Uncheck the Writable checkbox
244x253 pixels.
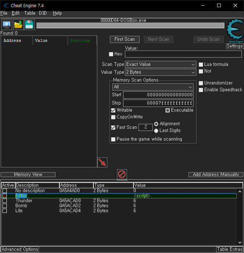click(113, 110)
